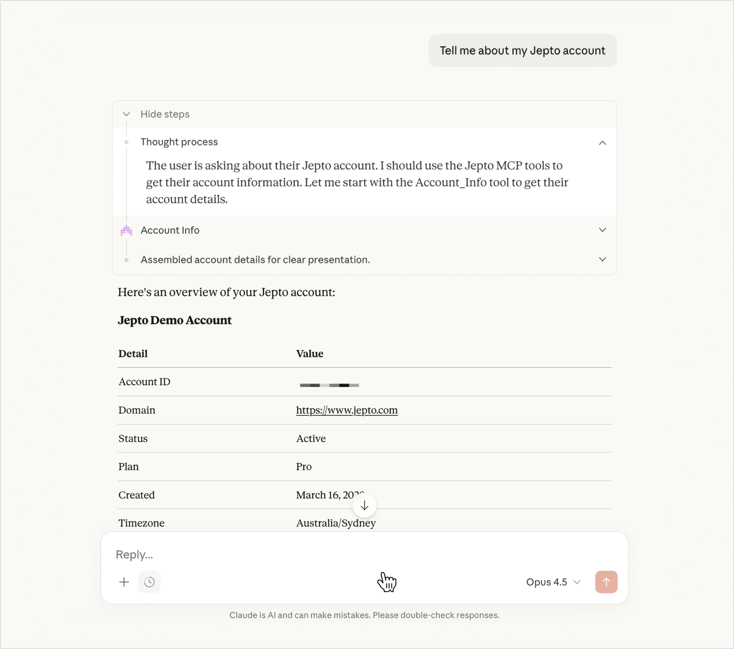The image size is (734, 649).
Task: Click the Plan row label
Action: [x=128, y=466]
